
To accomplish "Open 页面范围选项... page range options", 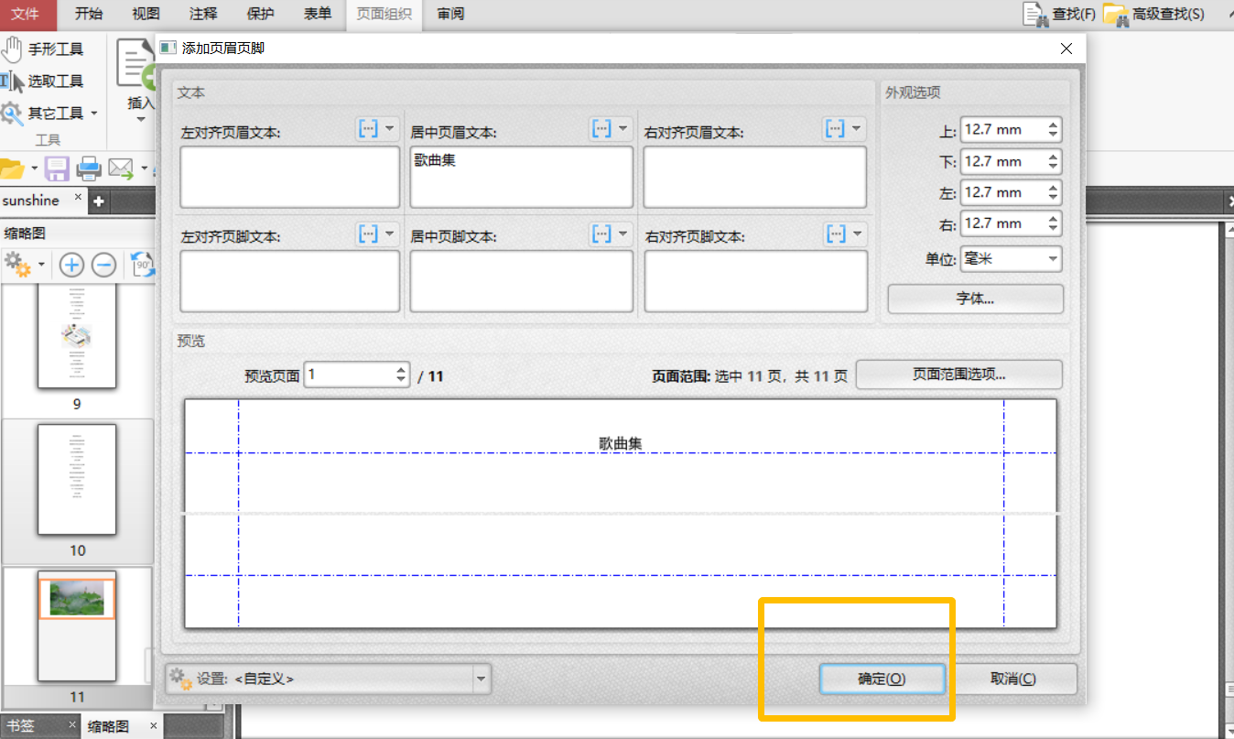I will (x=959, y=375).
